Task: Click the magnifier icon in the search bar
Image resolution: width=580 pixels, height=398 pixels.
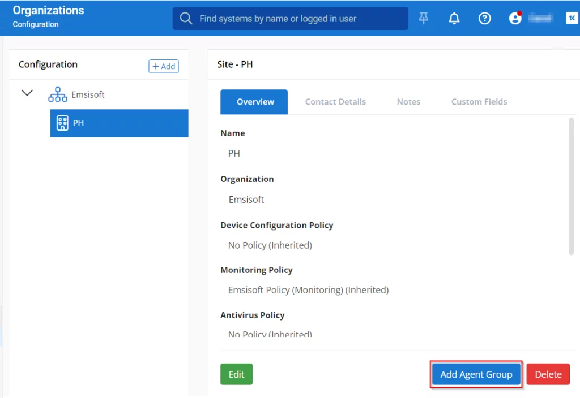Action: pos(186,19)
